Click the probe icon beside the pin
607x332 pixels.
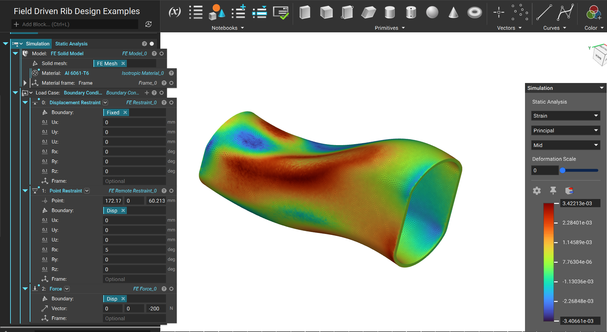pyautogui.click(x=569, y=191)
